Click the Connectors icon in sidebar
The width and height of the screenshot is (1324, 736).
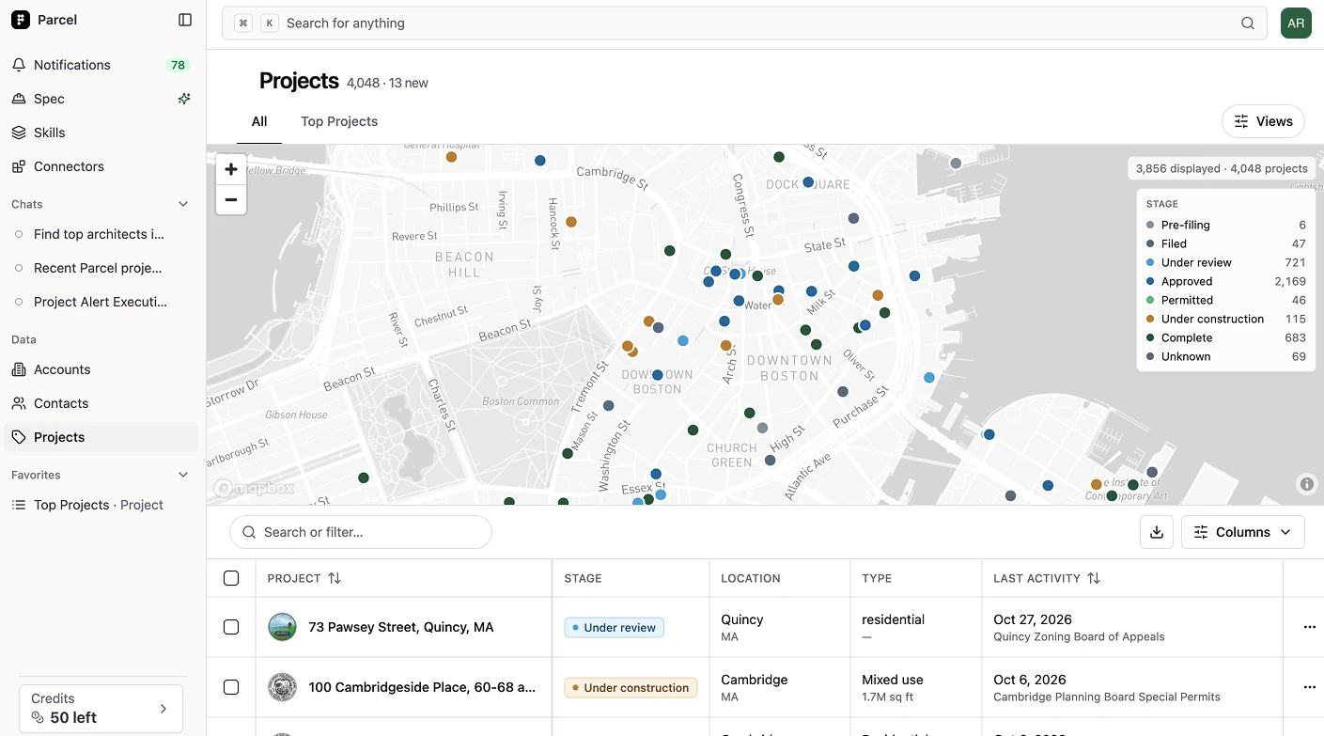(x=19, y=166)
